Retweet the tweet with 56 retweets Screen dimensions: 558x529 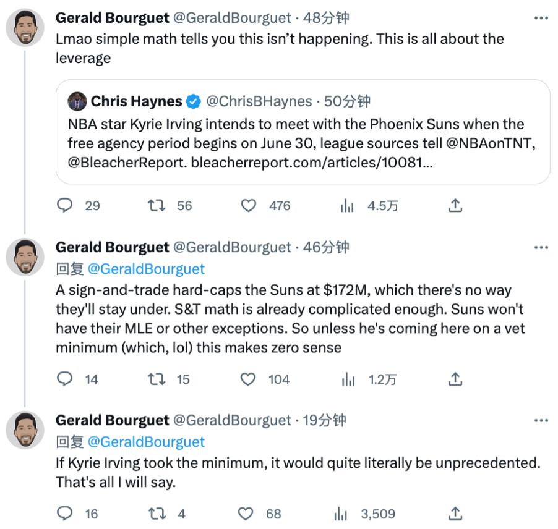coord(157,205)
